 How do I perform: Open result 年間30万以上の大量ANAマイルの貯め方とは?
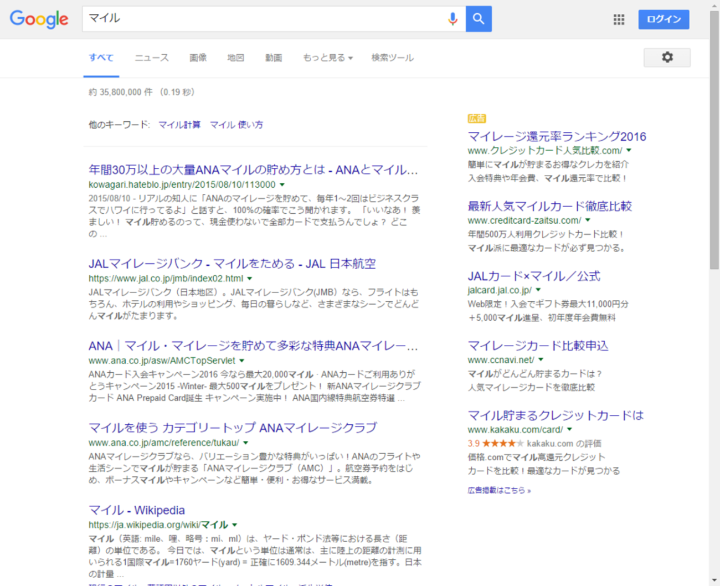point(253,169)
